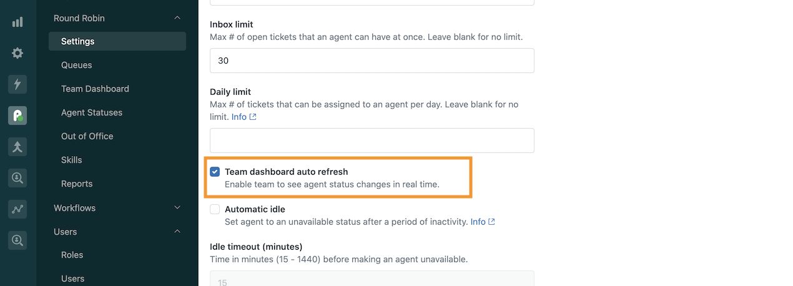793x286 pixels.
Task: Click the lightning bolt app icon
Action: [17, 84]
